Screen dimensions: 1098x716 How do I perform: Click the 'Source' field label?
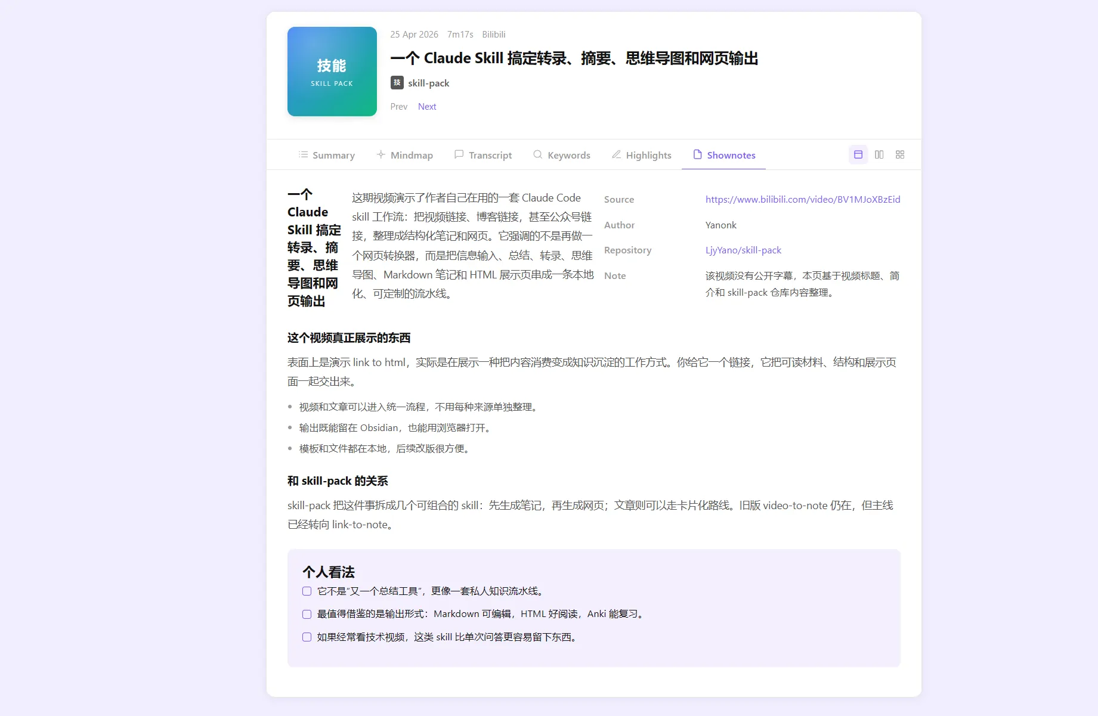619,200
